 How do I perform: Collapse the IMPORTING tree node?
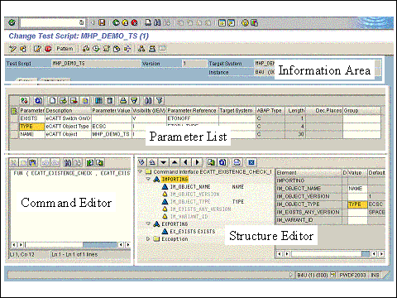(x=148, y=180)
